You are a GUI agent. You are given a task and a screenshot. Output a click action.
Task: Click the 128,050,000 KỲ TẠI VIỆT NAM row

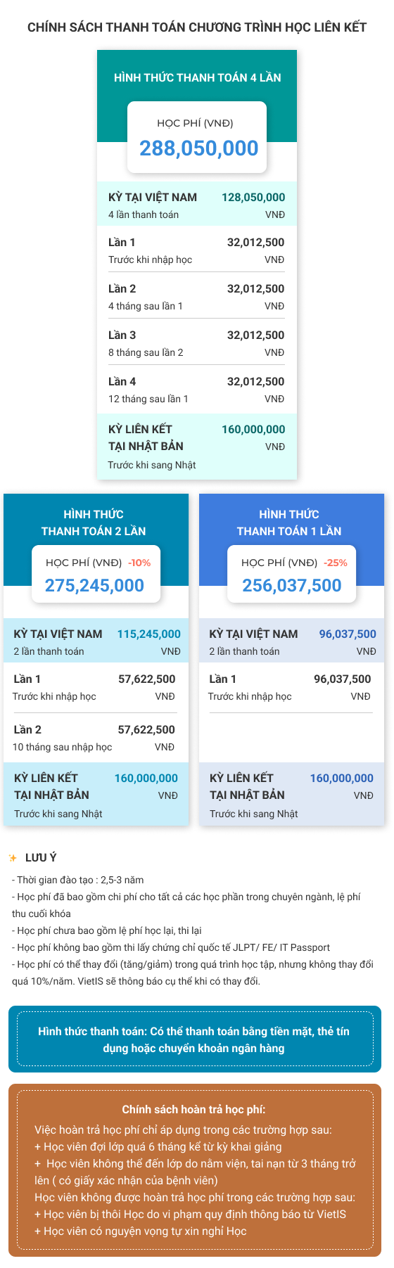pyautogui.click(x=197, y=205)
